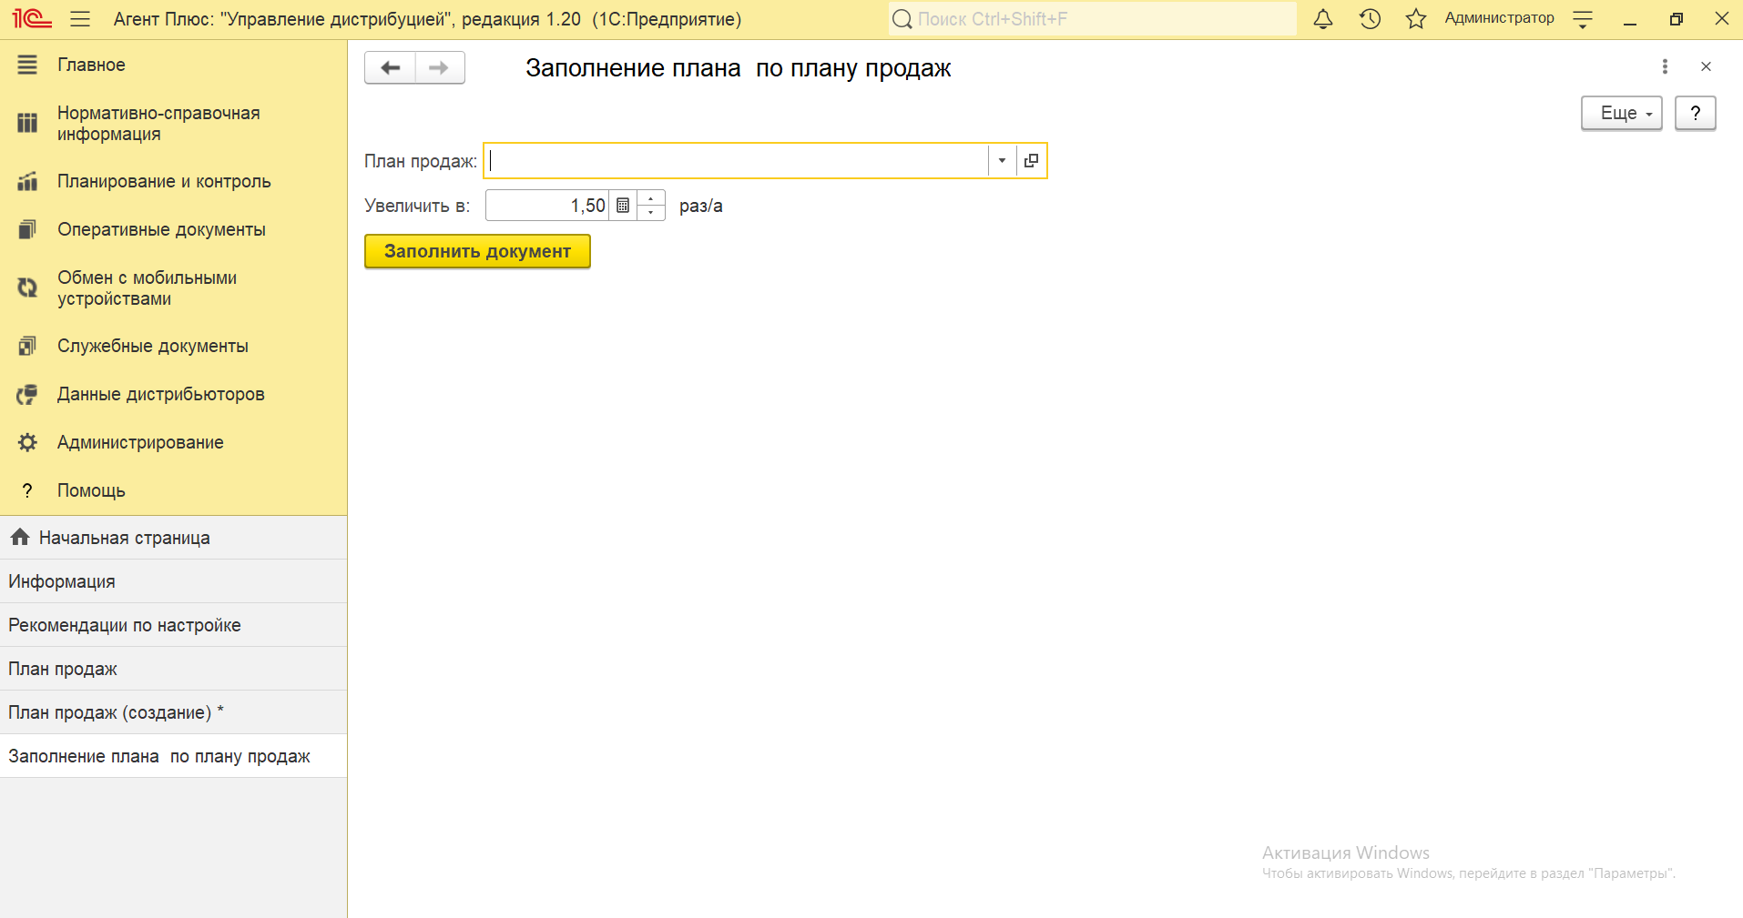
Task: Expand the План продаж dropdown list
Action: point(1002,161)
